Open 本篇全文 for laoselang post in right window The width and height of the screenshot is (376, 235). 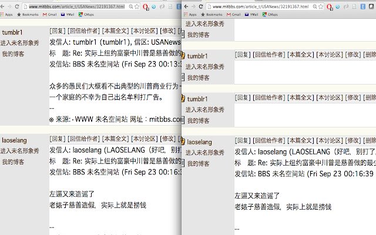pyautogui.click(x=301, y=140)
